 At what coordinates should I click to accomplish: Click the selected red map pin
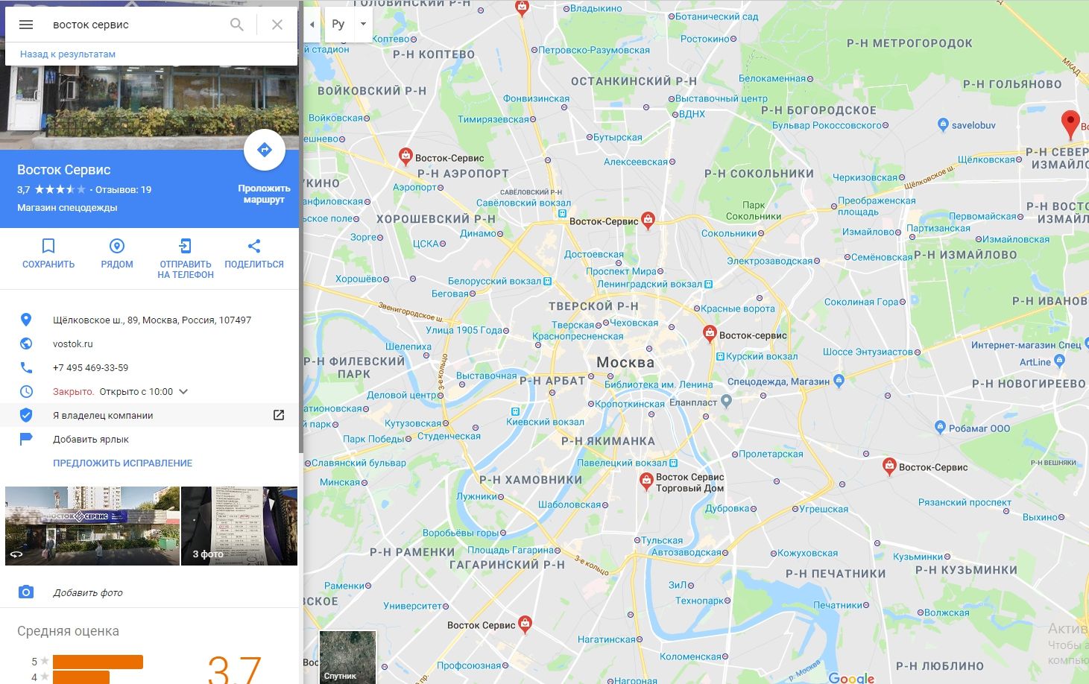click(1070, 125)
